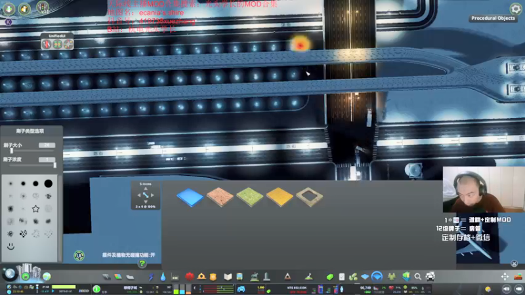Change simulation speed arrows button

pos(83,290)
